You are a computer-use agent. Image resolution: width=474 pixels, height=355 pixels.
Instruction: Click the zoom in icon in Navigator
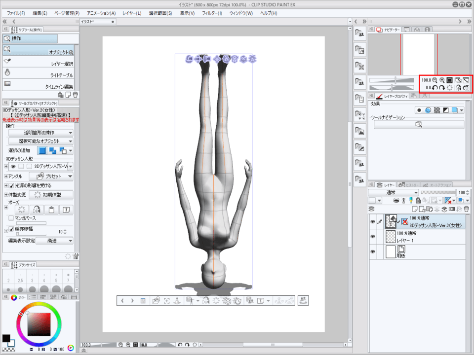[x=442, y=80]
